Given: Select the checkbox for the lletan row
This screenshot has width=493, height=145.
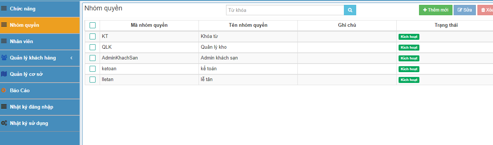Looking at the screenshot, I should click(93, 80).
